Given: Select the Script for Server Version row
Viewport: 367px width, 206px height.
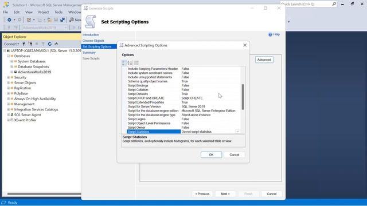Looking at the screenshot, I should [183, 106].
